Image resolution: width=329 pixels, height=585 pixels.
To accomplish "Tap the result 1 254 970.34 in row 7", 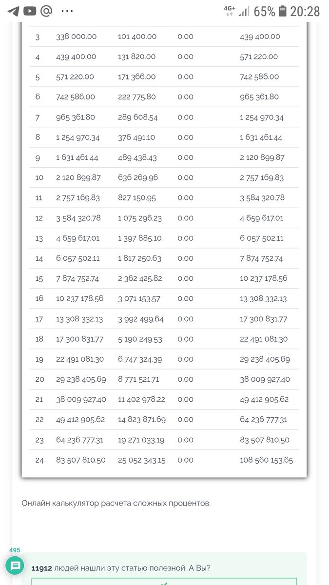I will point(261,117).
